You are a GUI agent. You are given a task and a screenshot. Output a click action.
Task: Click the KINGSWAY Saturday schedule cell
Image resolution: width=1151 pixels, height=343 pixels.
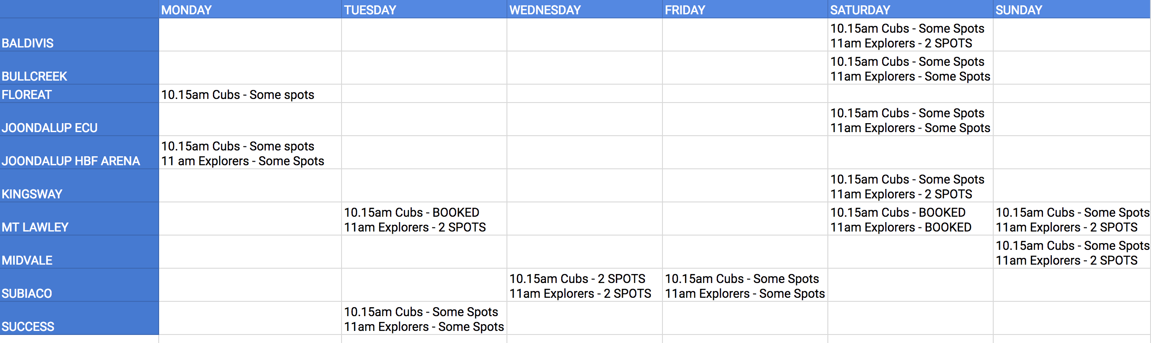(x=910, y=186)
